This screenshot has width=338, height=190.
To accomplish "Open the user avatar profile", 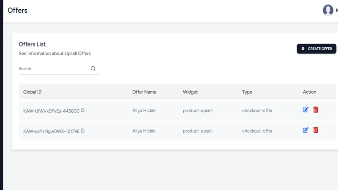I will click(x=328, y=10).
